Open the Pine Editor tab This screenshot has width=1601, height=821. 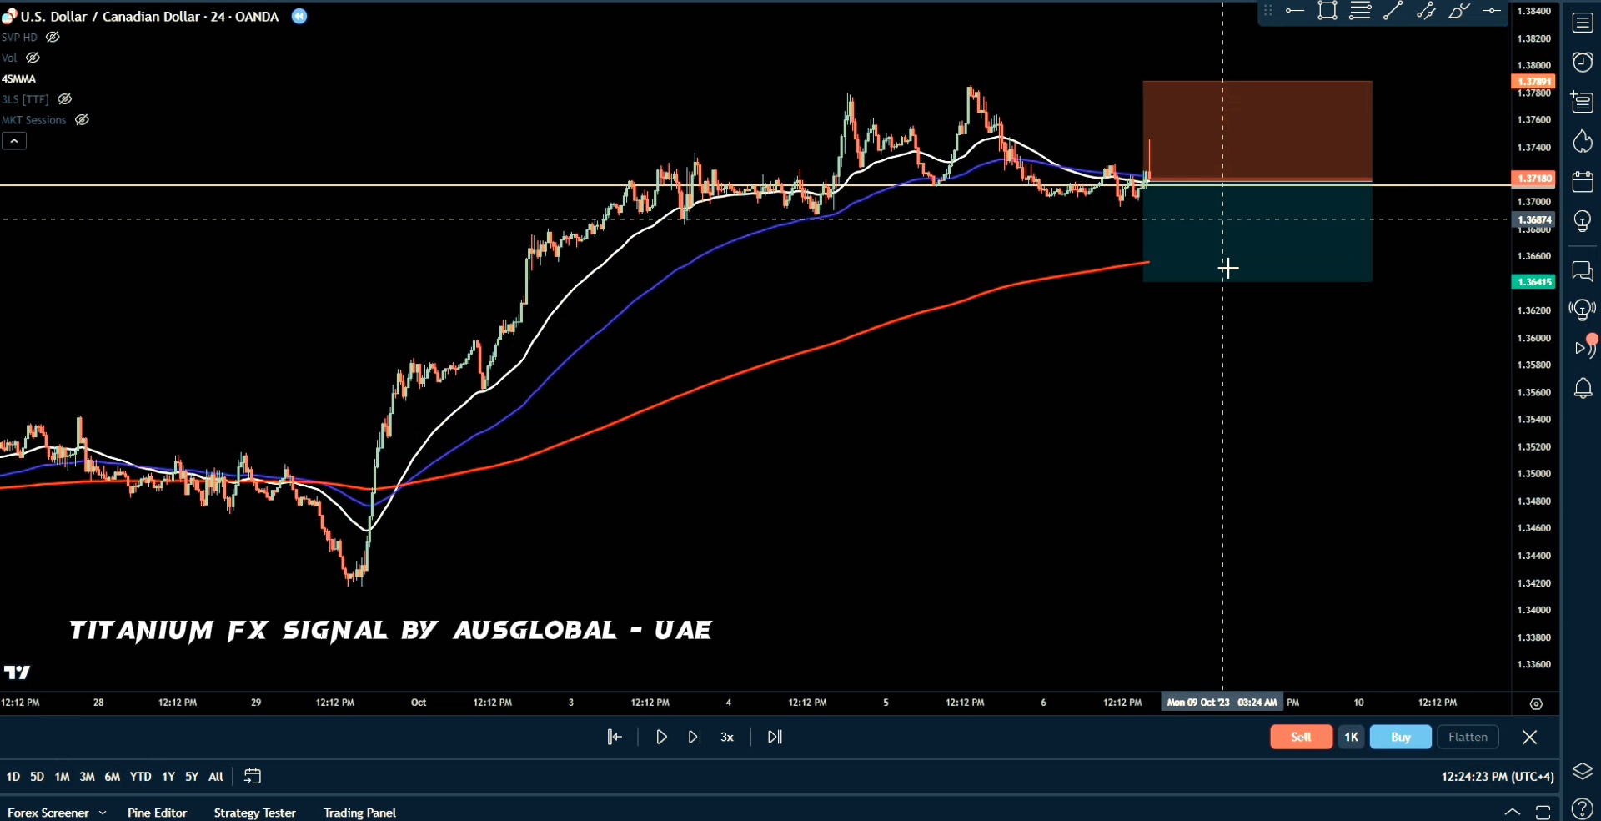157,813
